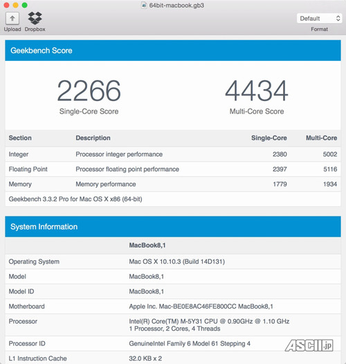Click the GenuineIntel Family 6 Model 61 value
Image resolution: width=346 pixels, height=364 pixels.
pyautogui.click(x=190, y=344)
